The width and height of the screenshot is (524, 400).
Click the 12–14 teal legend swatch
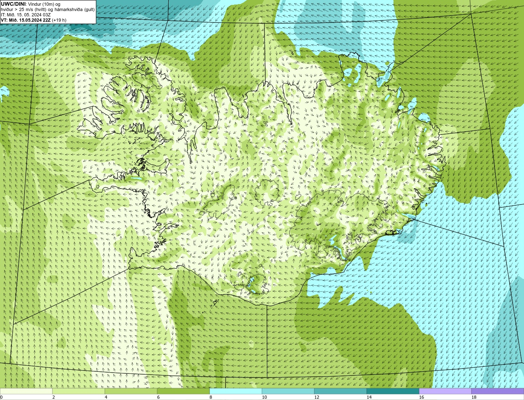point(341,391)
